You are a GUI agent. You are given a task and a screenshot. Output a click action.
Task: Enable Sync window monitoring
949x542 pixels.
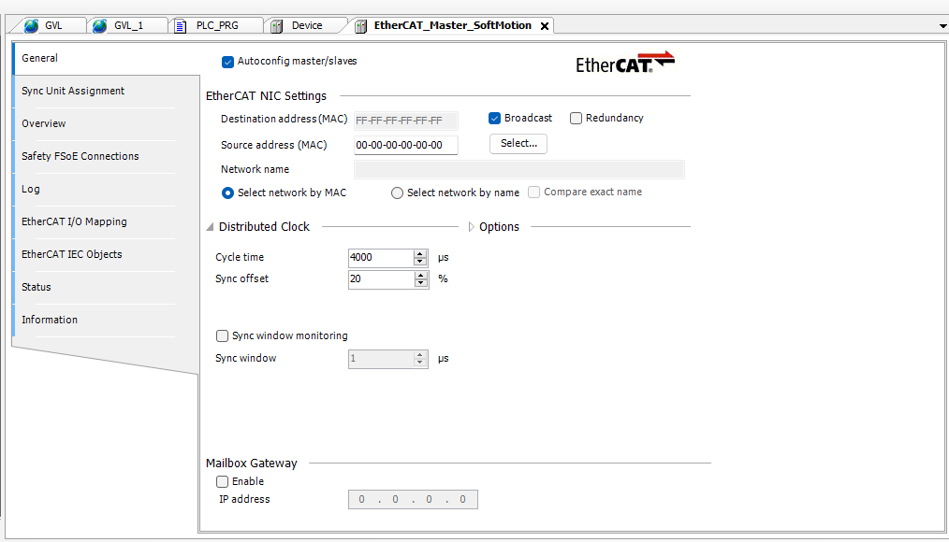pos(222,336)
